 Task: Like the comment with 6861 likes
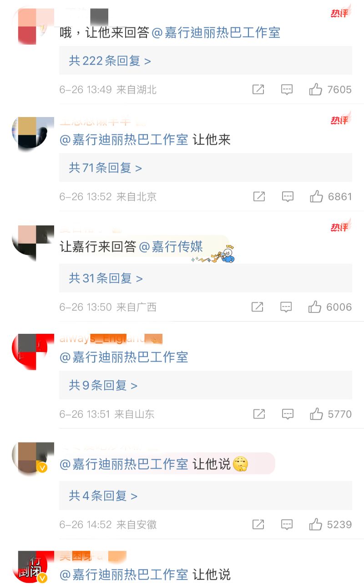tap(316, 196)
